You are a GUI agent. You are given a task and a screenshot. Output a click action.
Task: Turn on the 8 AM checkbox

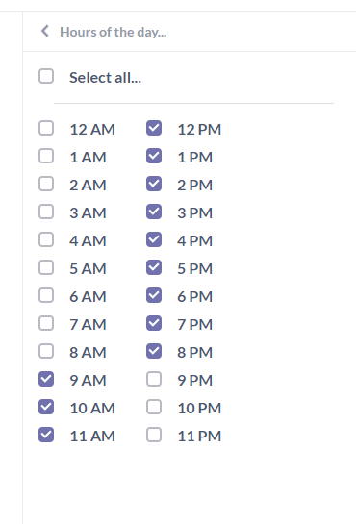pos(46,351)
